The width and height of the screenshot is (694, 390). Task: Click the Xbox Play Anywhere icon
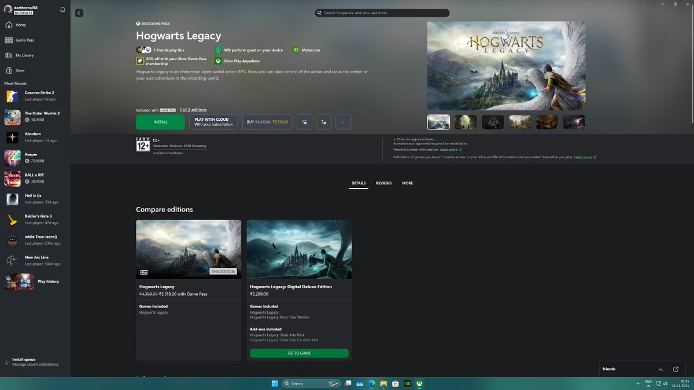[x=218, y=61]
